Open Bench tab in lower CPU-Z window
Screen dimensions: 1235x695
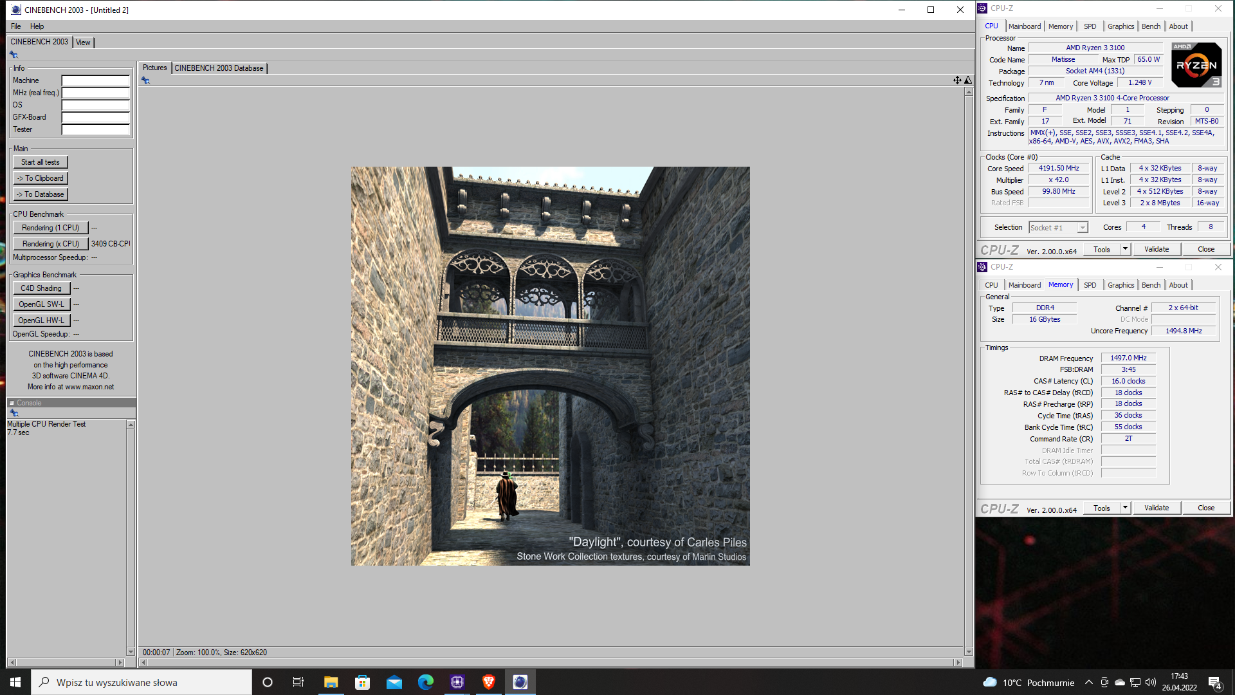[1151, 285]
